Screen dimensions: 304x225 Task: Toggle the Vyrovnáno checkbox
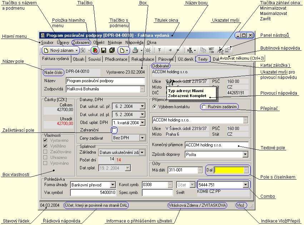(x=45, y=163)
